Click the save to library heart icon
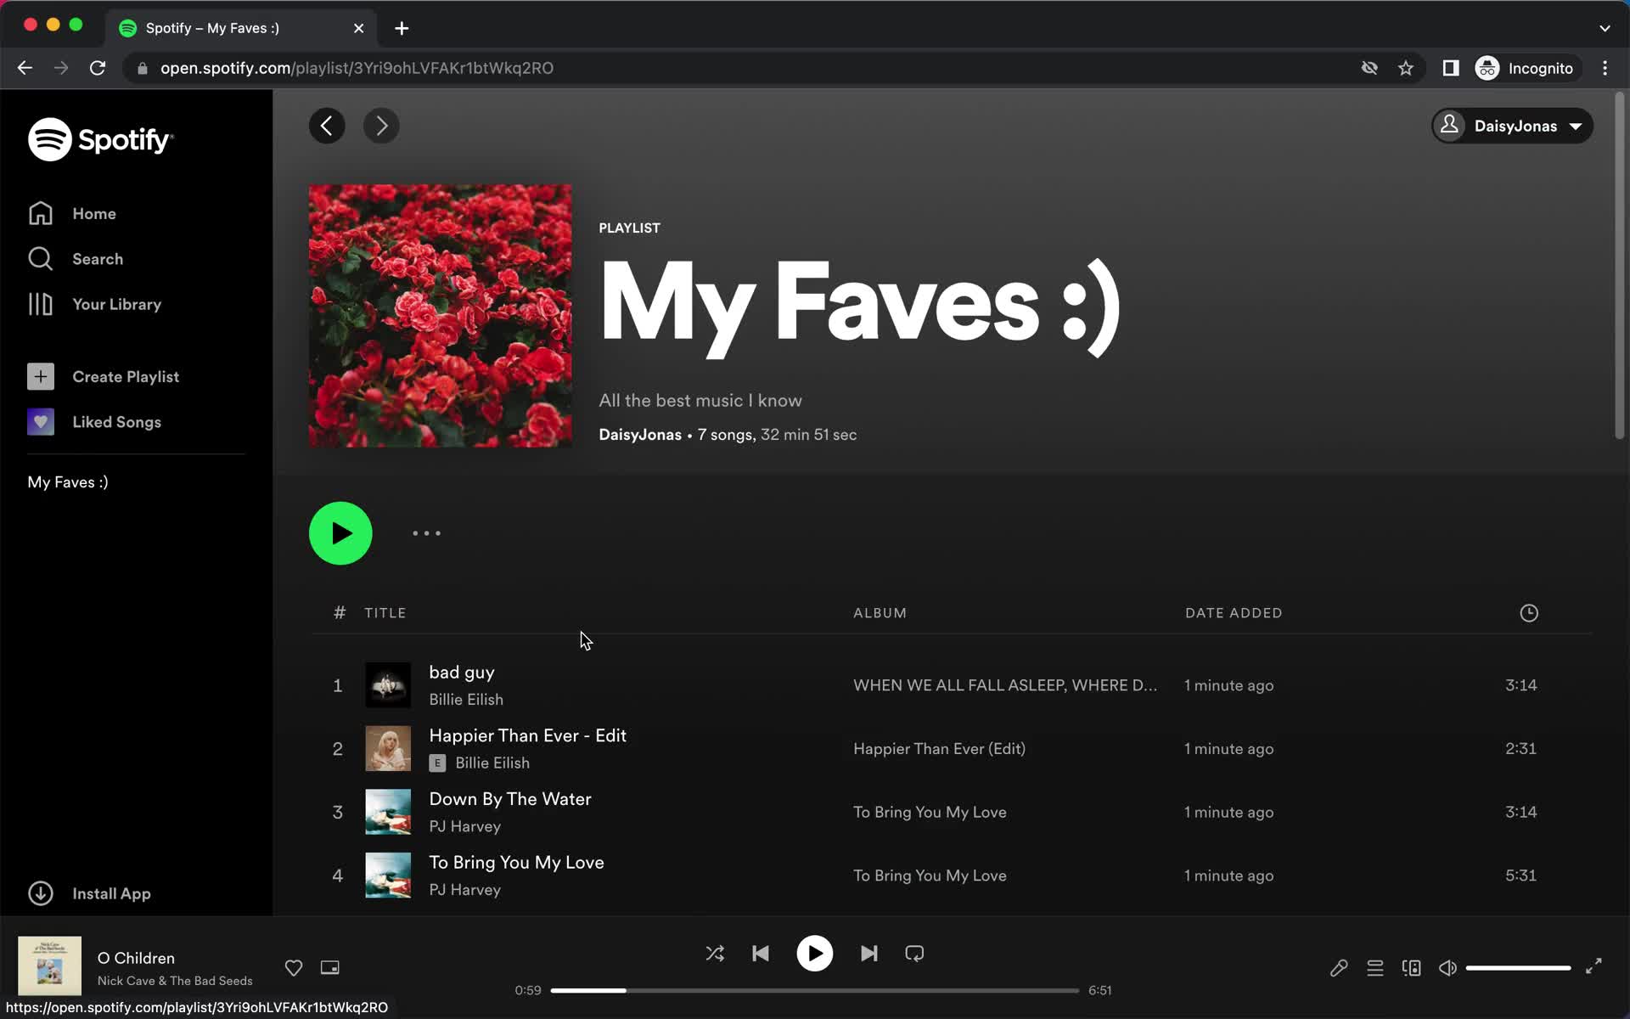The width and height of the screenshot is (1630, 1019). [x=294, y=967]
